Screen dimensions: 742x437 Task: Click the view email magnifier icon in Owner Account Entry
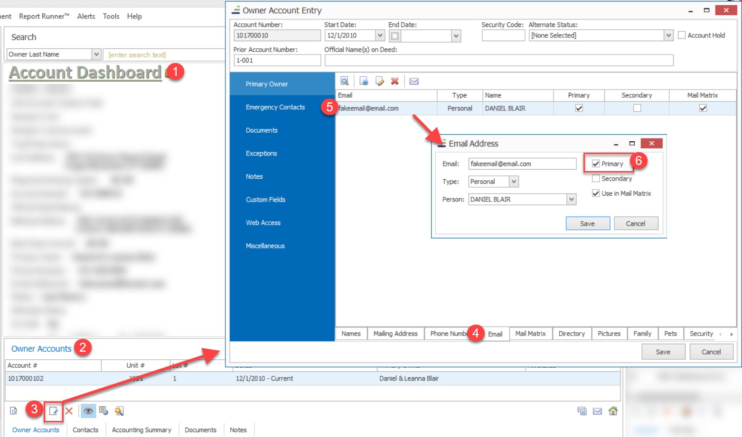click(x=345, y=81)
